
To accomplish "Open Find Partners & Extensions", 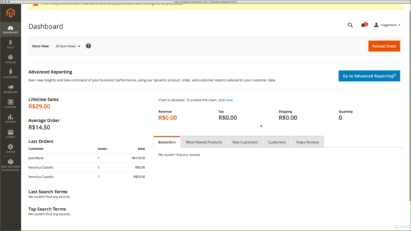I will click(10, 166).
